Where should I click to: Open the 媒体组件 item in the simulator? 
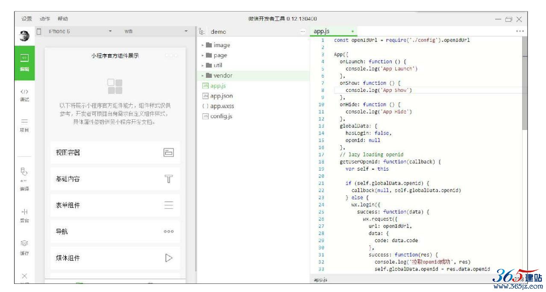(115, 258)
